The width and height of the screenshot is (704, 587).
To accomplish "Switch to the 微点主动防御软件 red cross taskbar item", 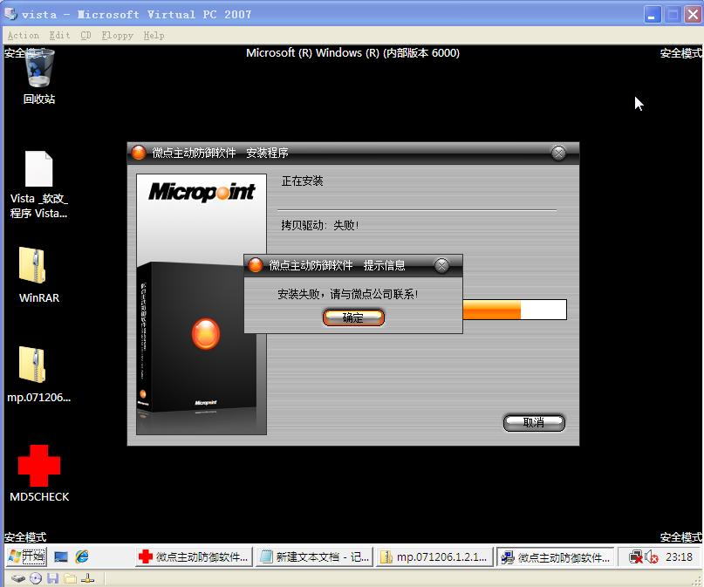I will pyautogui.click(x=194, y=557).
